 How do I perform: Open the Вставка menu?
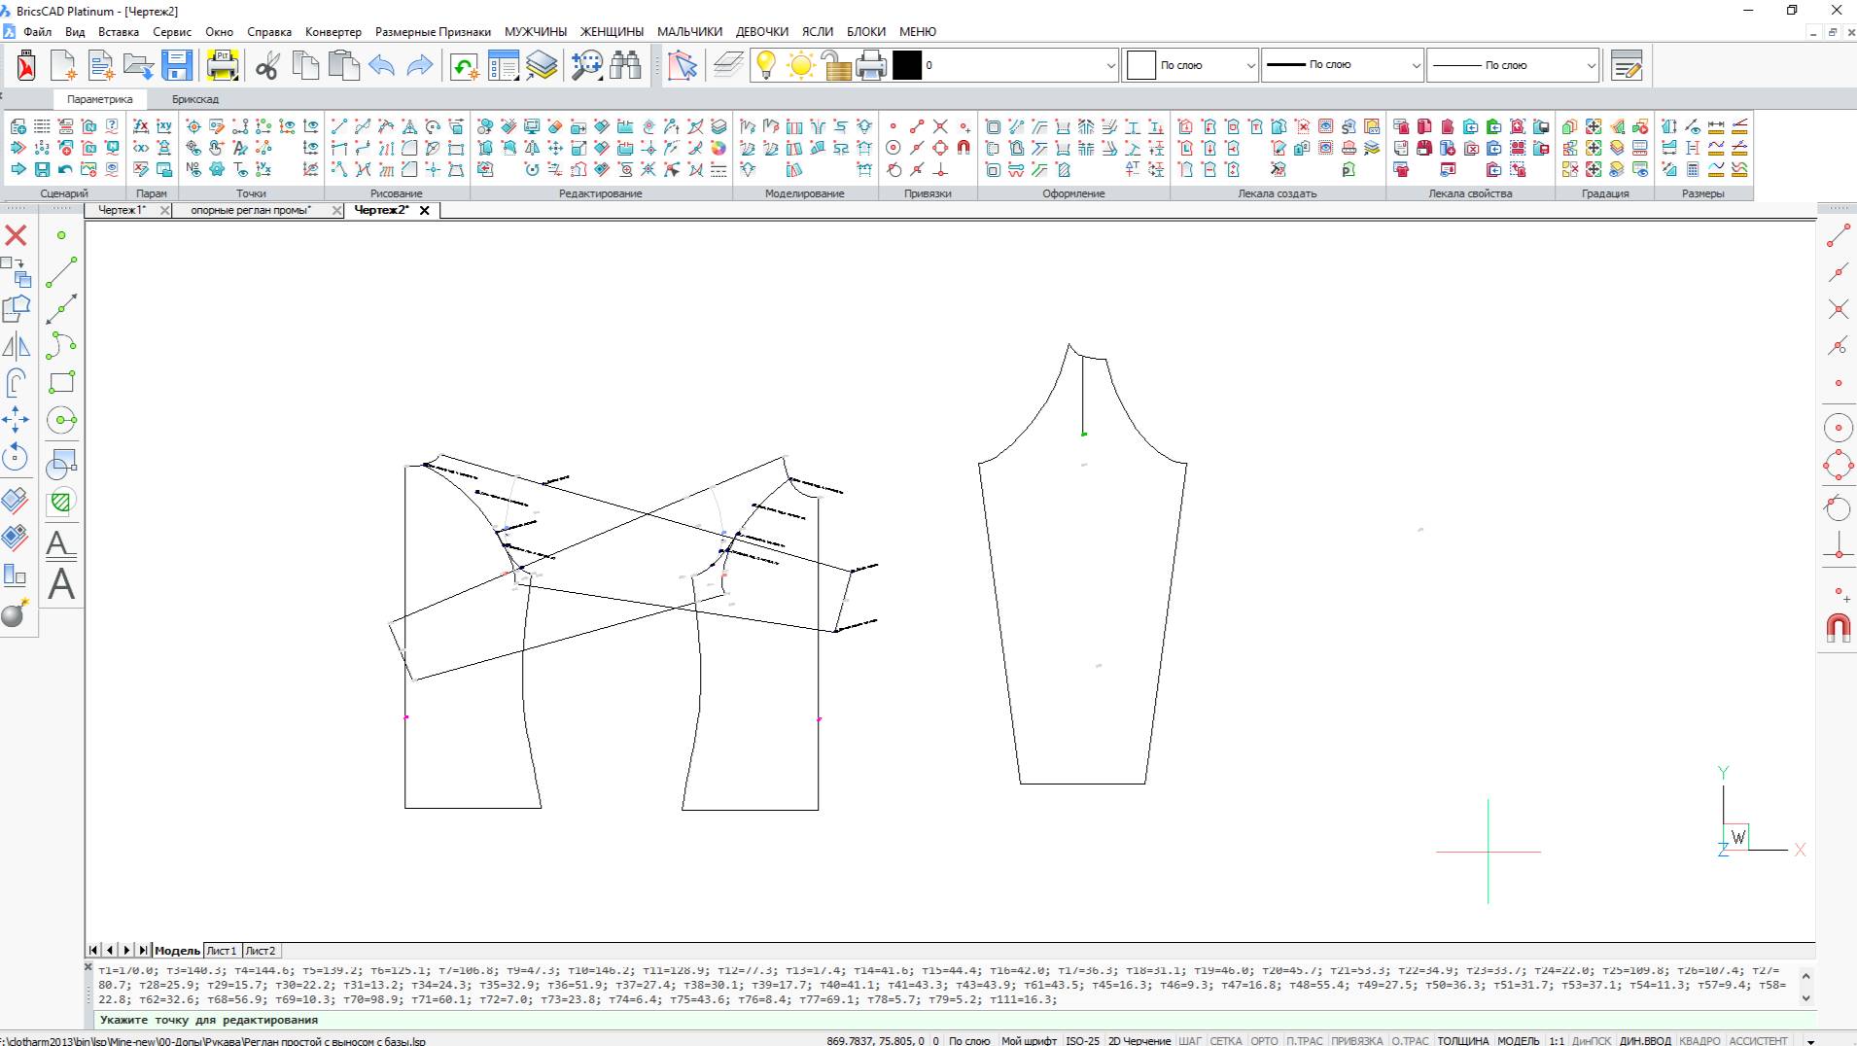coord(119,31)
